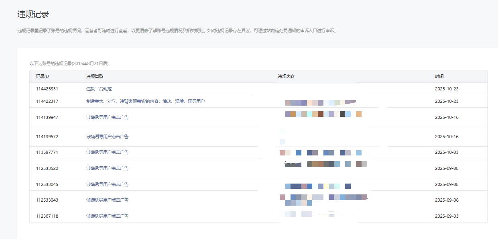Click the 2025-09-03 date cell

point(446,216)
